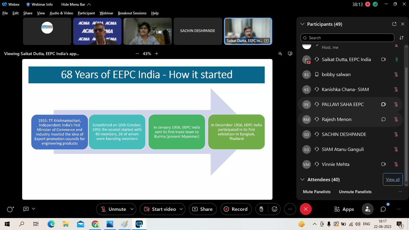This screenshot has width=409, height=230.
Task: Open the reactions emoji icon
Action: click(274, 209)
